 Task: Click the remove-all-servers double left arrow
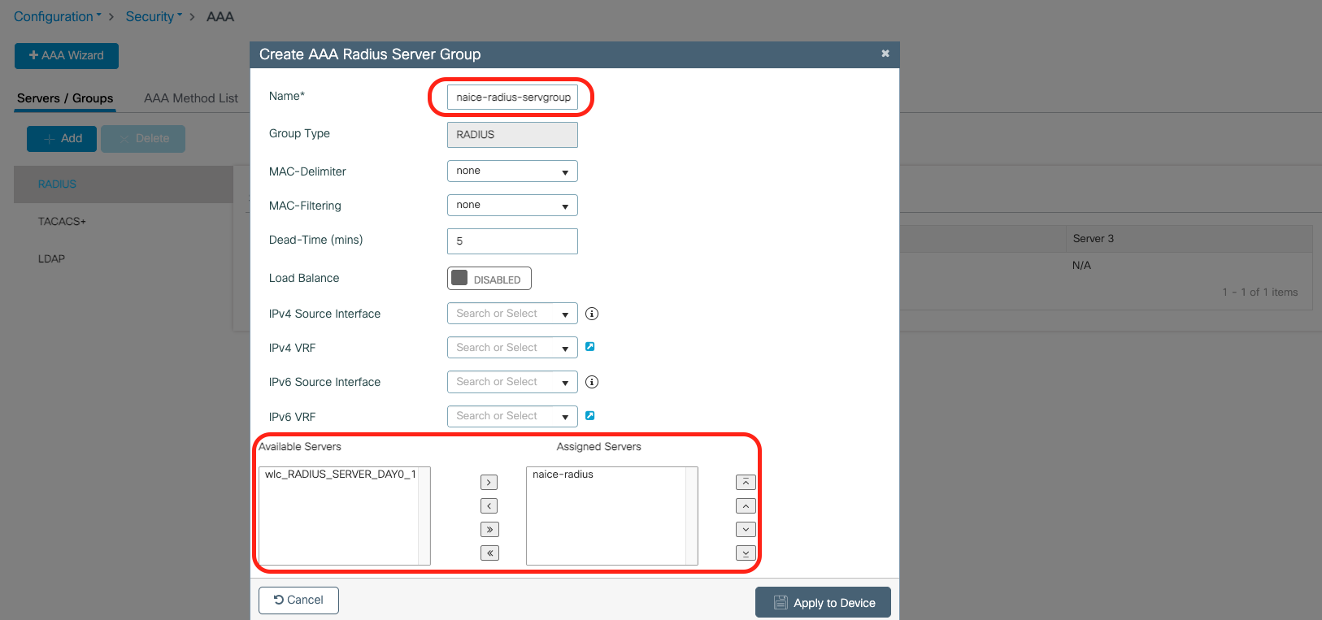489,553
